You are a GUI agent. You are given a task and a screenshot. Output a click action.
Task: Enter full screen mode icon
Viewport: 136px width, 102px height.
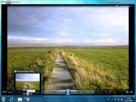coord(131,92)
